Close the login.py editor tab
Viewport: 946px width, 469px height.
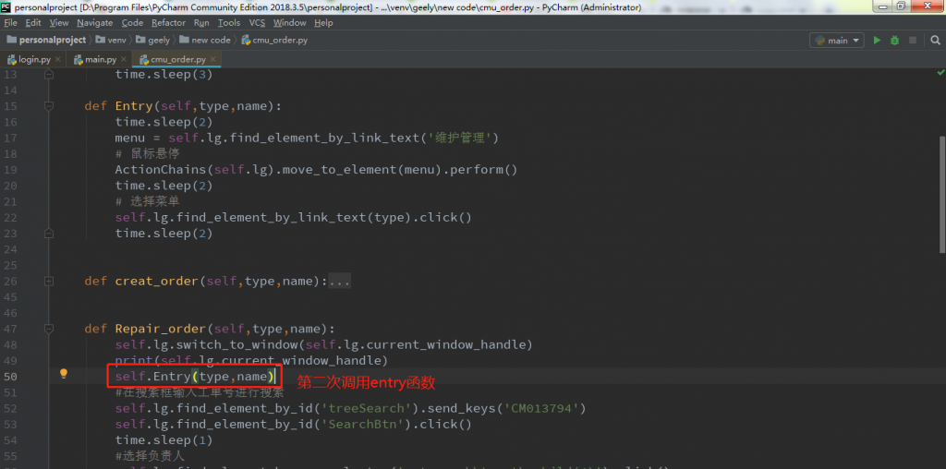tap(57, 60)
